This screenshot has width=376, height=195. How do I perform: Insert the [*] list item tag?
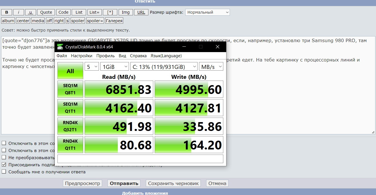click(x=110, y=12)
